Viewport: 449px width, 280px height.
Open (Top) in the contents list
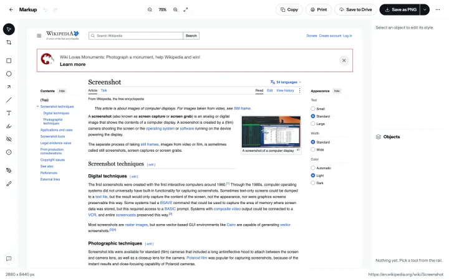tap(44, 100)
